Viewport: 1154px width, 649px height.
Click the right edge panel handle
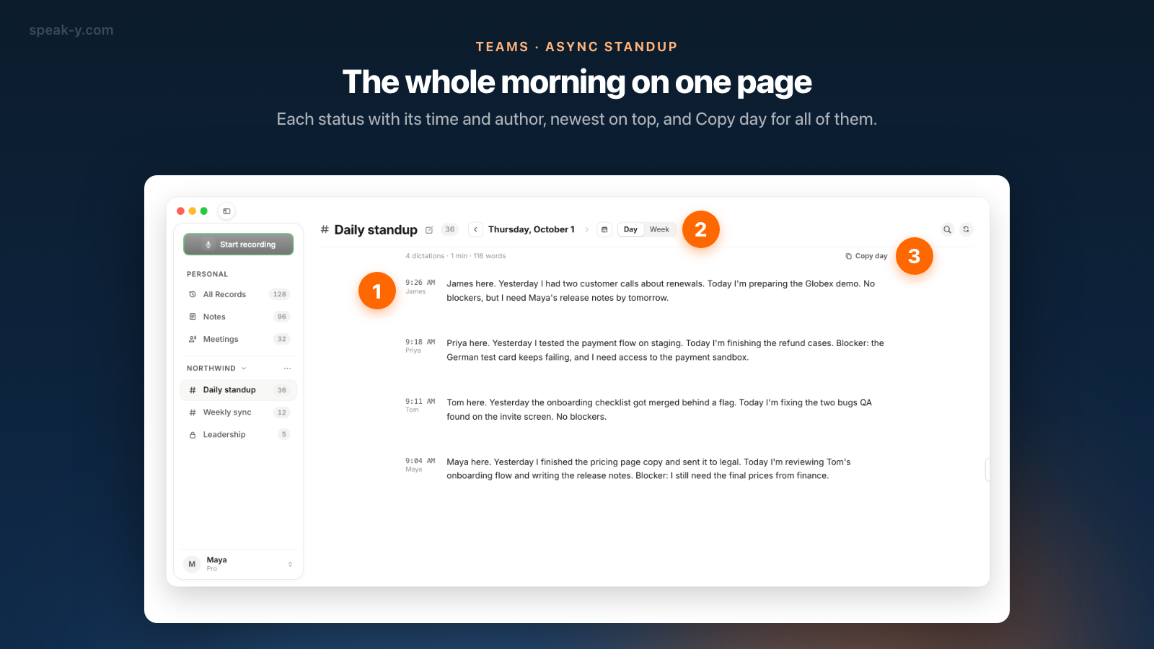987,469
